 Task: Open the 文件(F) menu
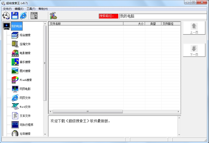[x=7, y=9]
